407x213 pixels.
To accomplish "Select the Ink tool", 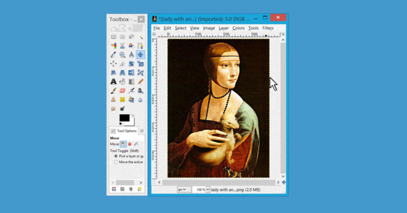I will click(140, 90).
